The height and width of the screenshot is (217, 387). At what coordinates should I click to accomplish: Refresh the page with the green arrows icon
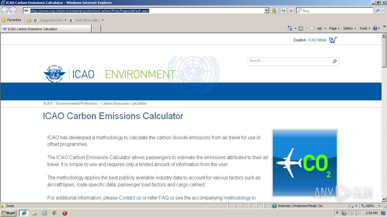point(283,11)
